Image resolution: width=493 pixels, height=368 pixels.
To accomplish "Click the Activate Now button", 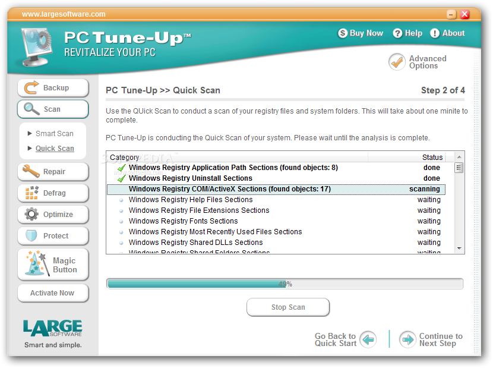I will pos(53,293).
